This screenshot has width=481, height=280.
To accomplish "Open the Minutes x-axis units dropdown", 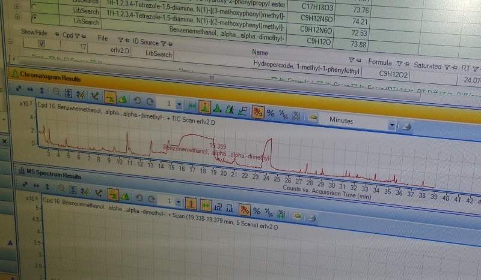I will [391, 125].
